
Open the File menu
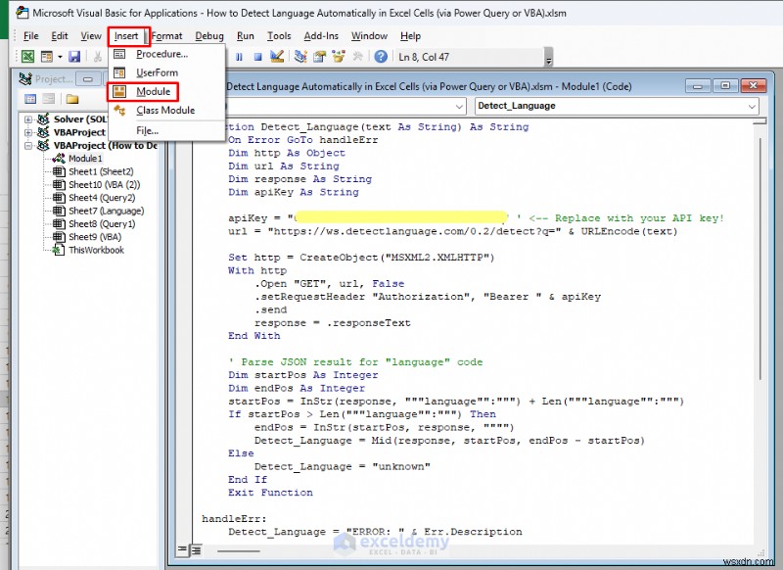point(31,36)
